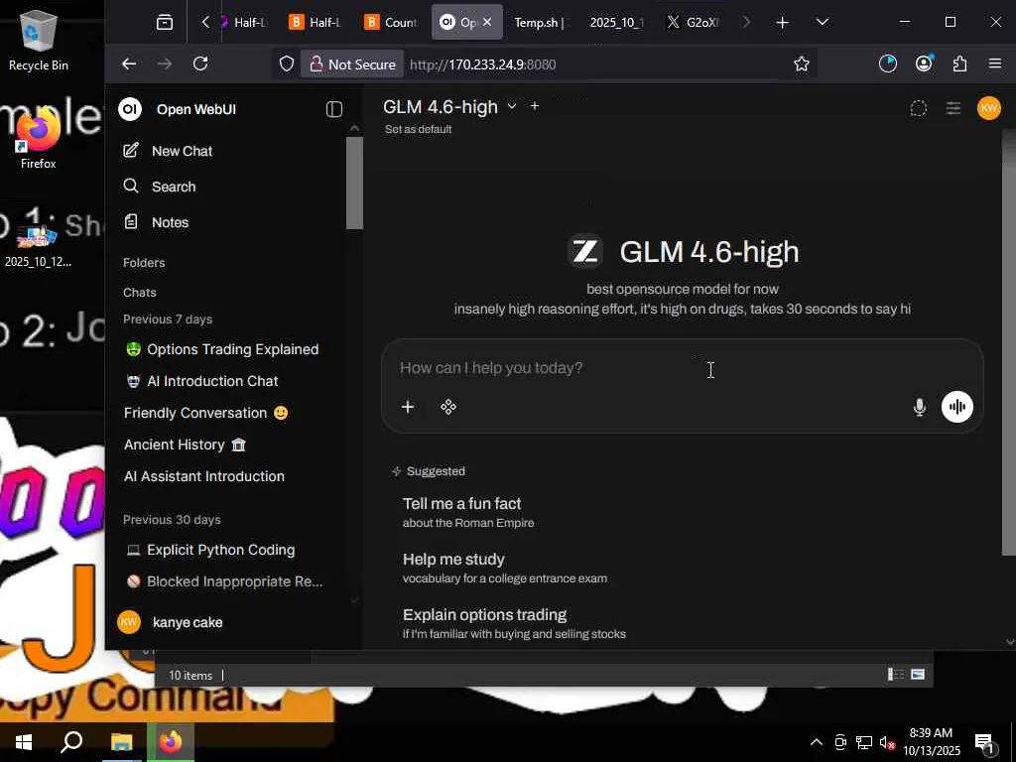Screen dimensions: 1016x762
Task: Expand the GLM 4.6-high model selector
Action: (512, 106)
